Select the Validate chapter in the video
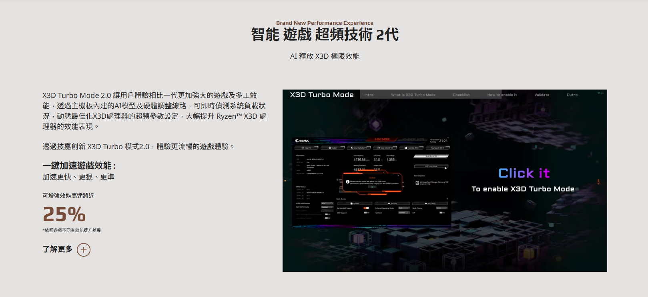Screen dimensions: 648x297 coord(542,95)
